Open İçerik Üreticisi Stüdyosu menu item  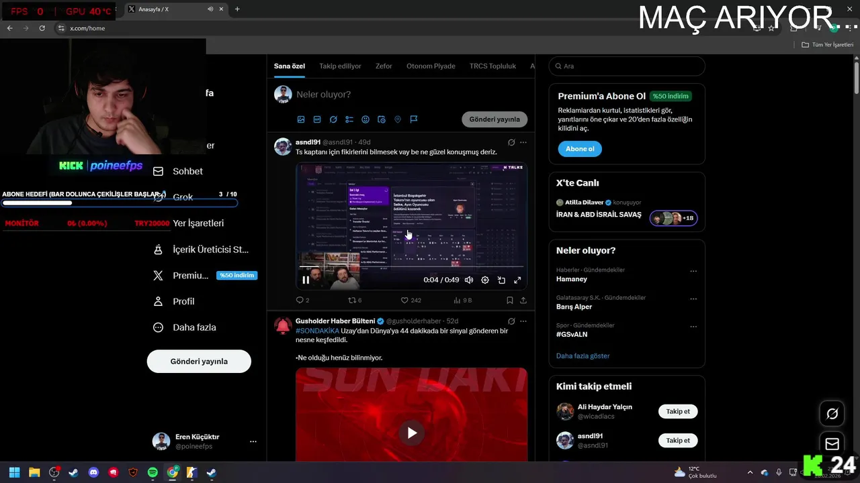pyautogui.click(x=201, y=250)
